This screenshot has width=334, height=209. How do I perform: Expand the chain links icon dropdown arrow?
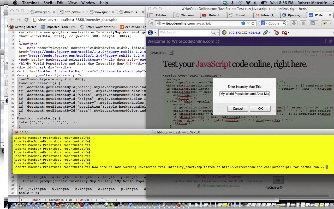click(x=270, y=33)
